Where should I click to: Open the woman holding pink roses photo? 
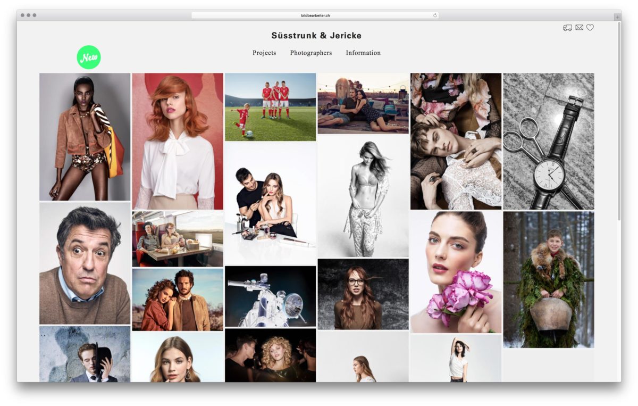pos(456,271)
